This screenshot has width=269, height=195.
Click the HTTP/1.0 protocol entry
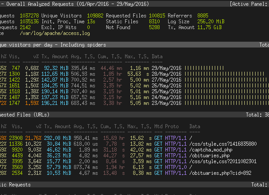176,167
